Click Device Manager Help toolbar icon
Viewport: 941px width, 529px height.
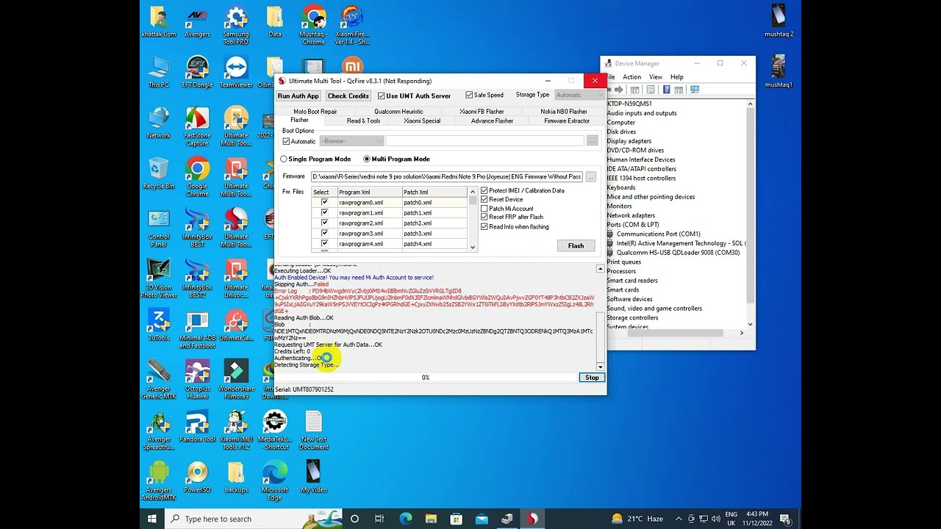click(667, 90)
